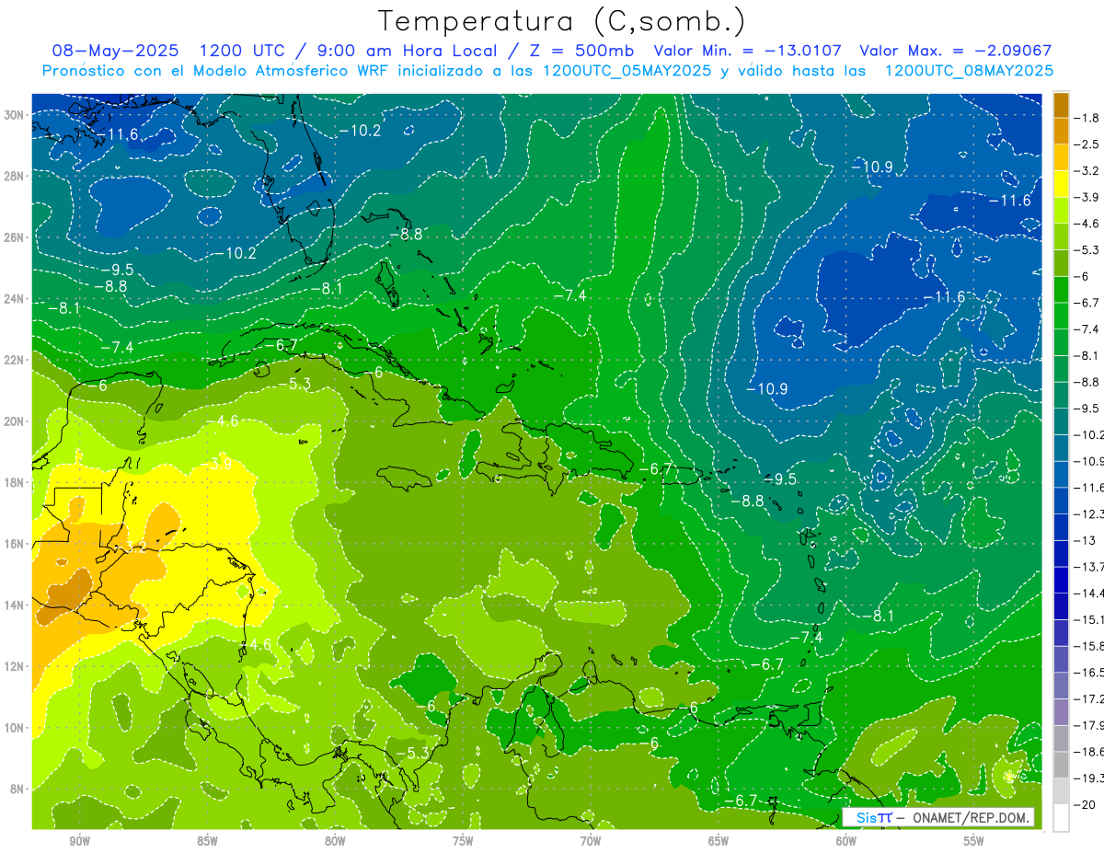Click the valid-until time "1200UTC_08MAY2025"
The image size is (1104, 853).
pos(969,70)
